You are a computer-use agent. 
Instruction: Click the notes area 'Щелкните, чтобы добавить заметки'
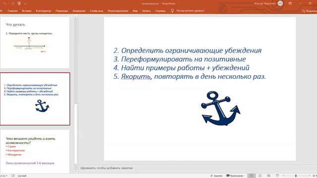pyautogui.click(x=107, y=168)
